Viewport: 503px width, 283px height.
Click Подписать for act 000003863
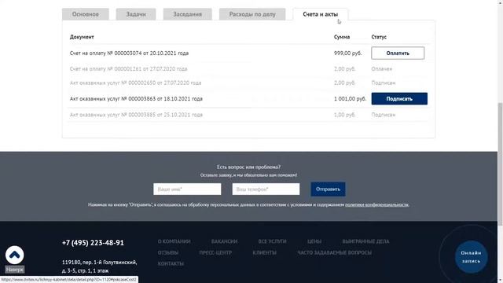click(399, 98)
